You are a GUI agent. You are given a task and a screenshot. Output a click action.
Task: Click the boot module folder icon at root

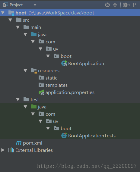pos(11,13)
